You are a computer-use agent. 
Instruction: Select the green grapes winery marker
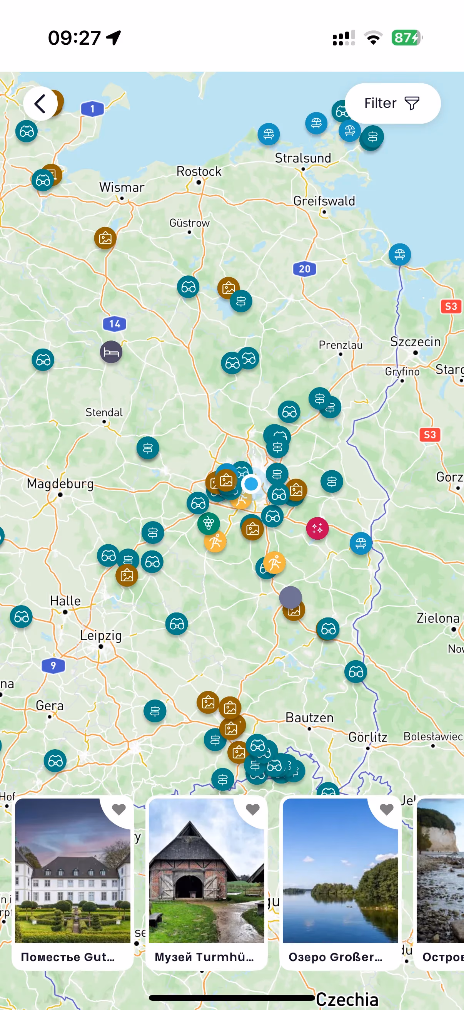[208, 523]
